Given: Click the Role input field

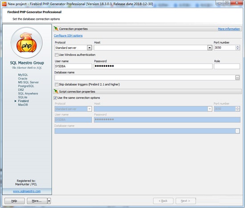Looking at the screenshot, I should [x=227, y=66].
